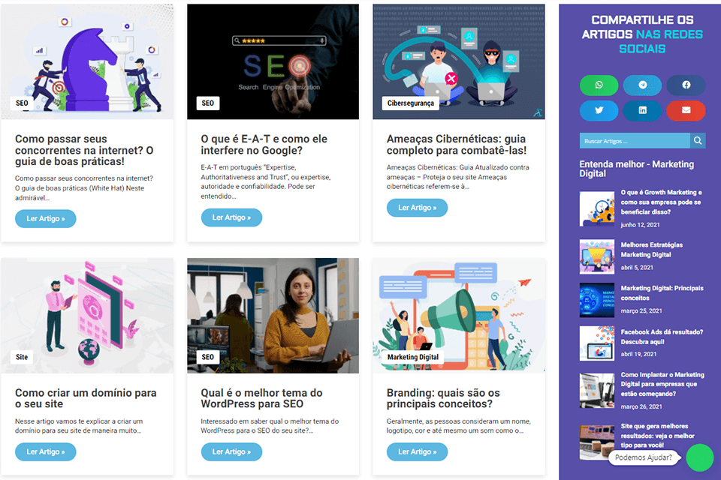This screenshot has height=480, width=721.
Task: Send by email using the red envelope icon
Action: tap(686, 110)
